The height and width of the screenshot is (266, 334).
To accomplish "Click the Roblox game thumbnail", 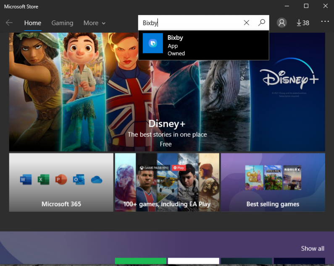I will [292, 178].
